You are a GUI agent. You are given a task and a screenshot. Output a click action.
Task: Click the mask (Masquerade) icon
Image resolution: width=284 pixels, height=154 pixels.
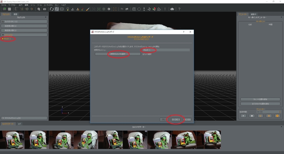click(x=172, y=9)
